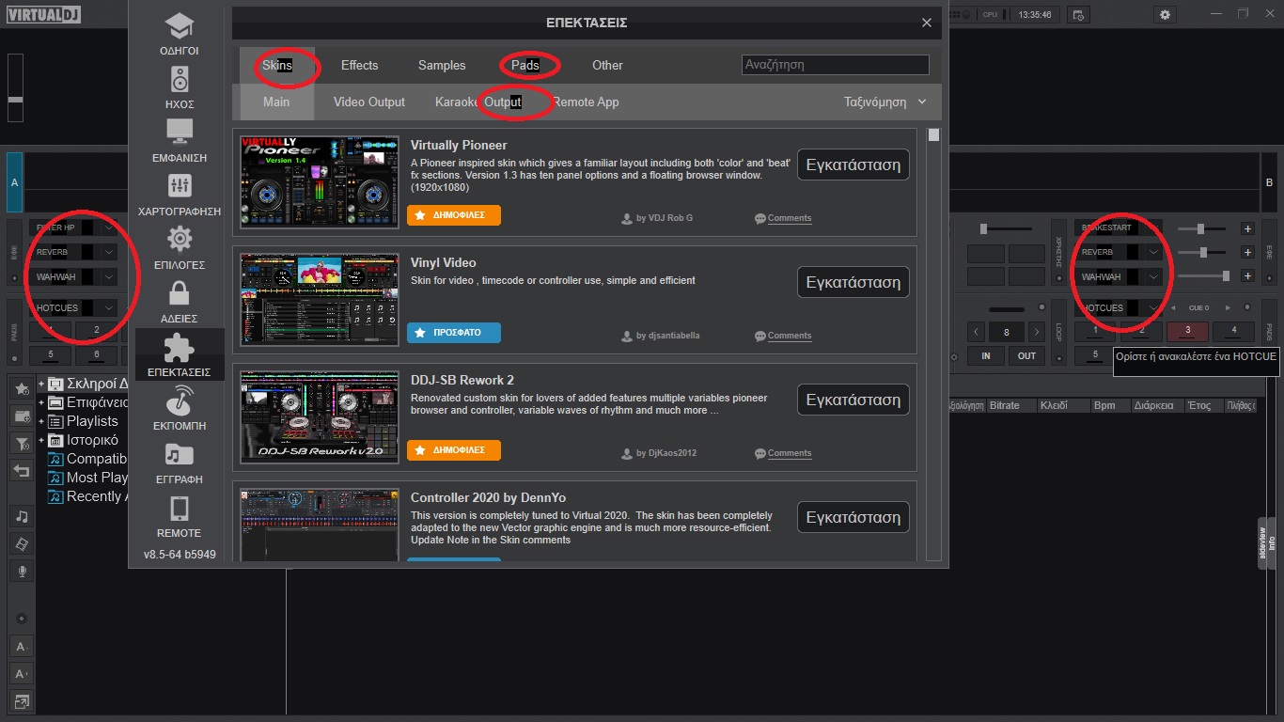Show karaoke files with the microphone icon
Screen dimensions: 1284x722
coord(22,571)
